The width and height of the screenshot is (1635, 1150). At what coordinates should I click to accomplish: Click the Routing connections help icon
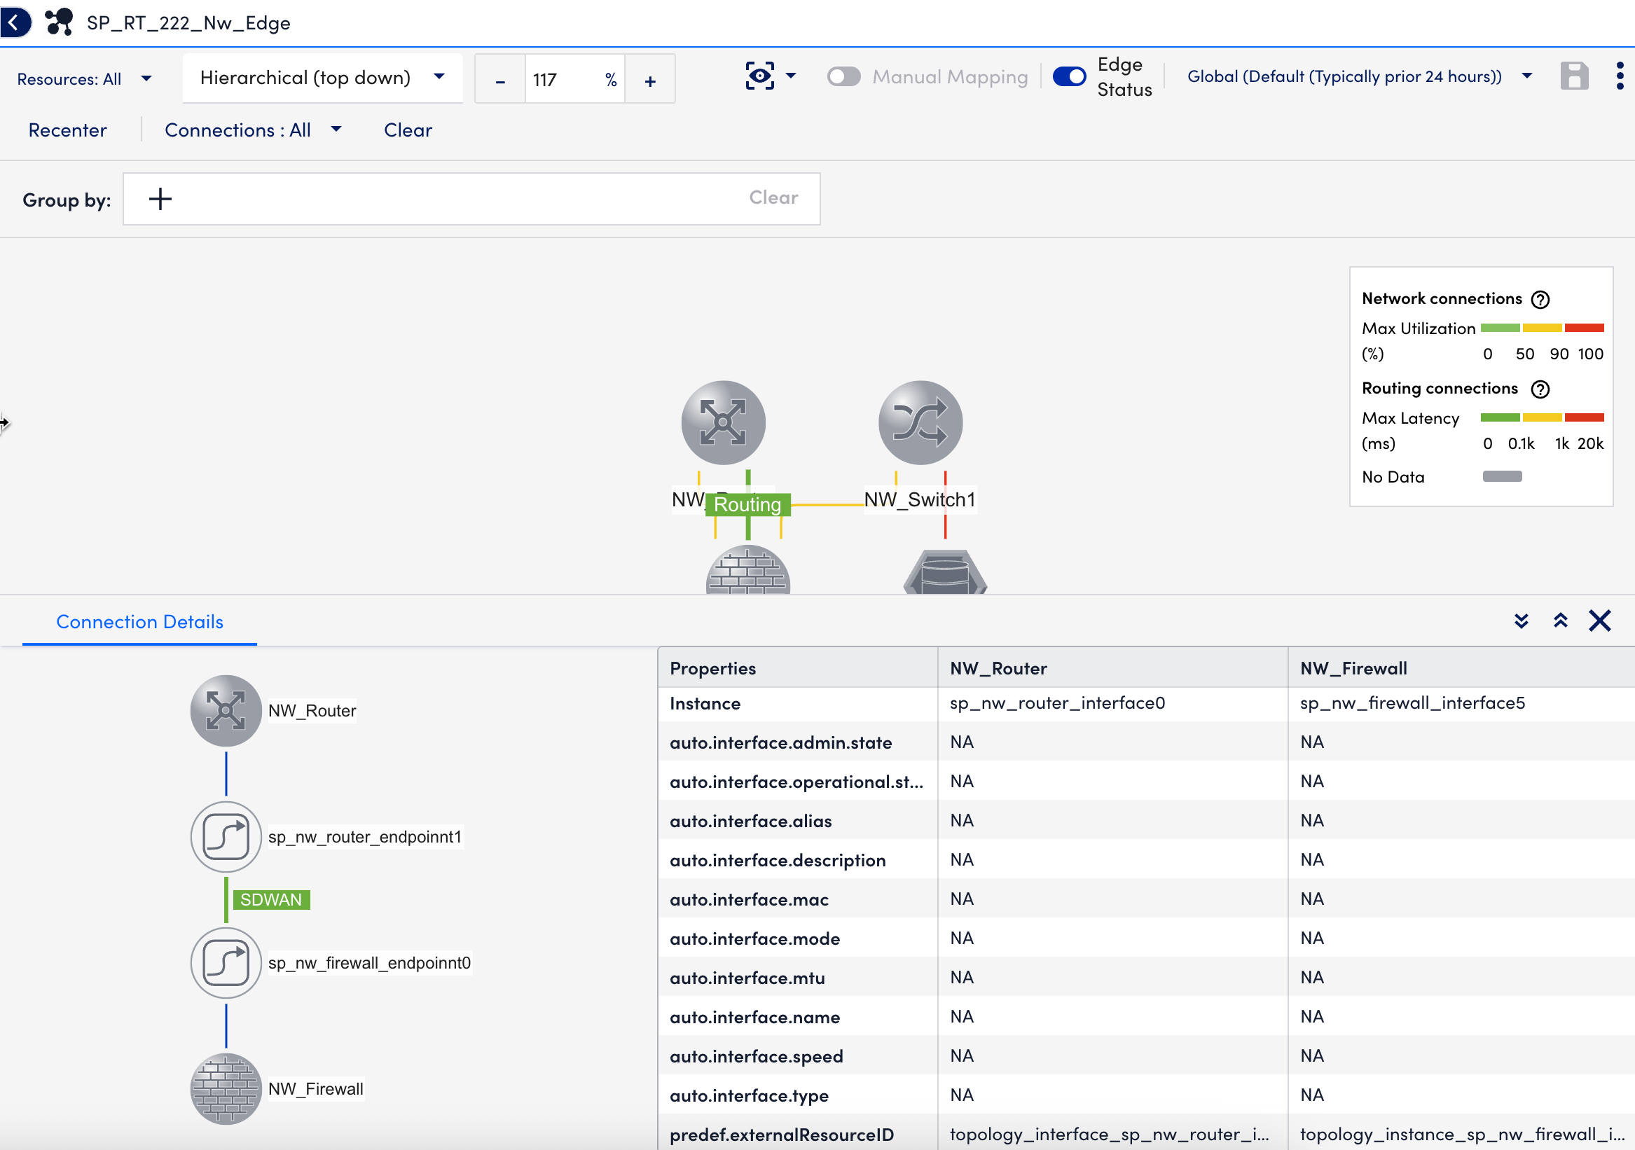pos(1540,389)
